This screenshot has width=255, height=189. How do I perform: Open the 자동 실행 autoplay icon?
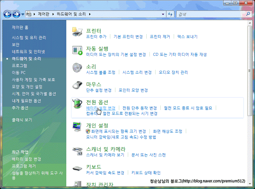[77, 50]
